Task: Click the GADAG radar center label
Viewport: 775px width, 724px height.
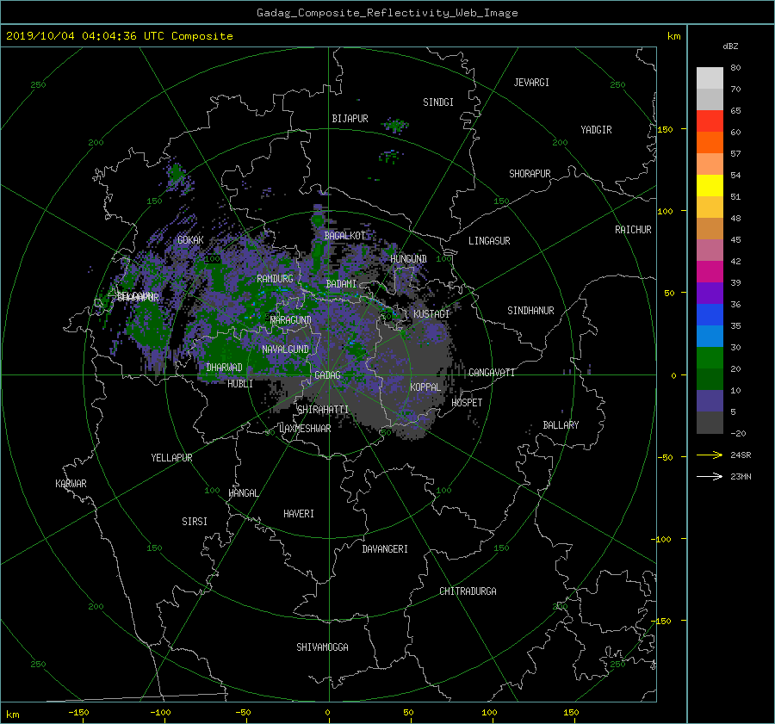Action: 327,375
